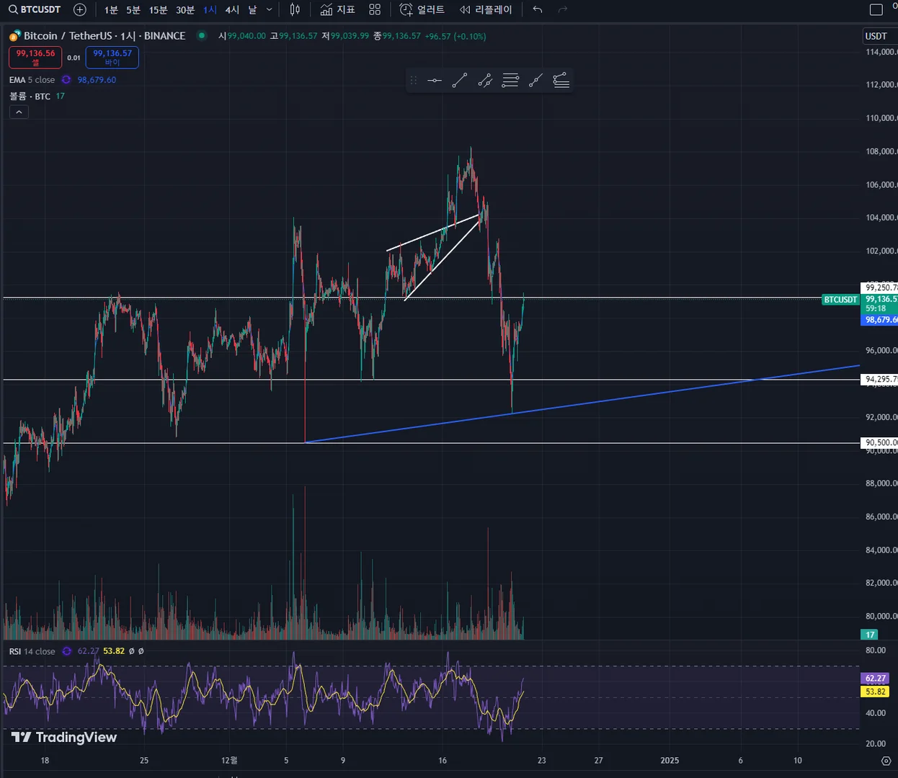This screenshot has width=898, height=778.
Task: Click the 12월 label on time axis
Action: tap(229, 760)
